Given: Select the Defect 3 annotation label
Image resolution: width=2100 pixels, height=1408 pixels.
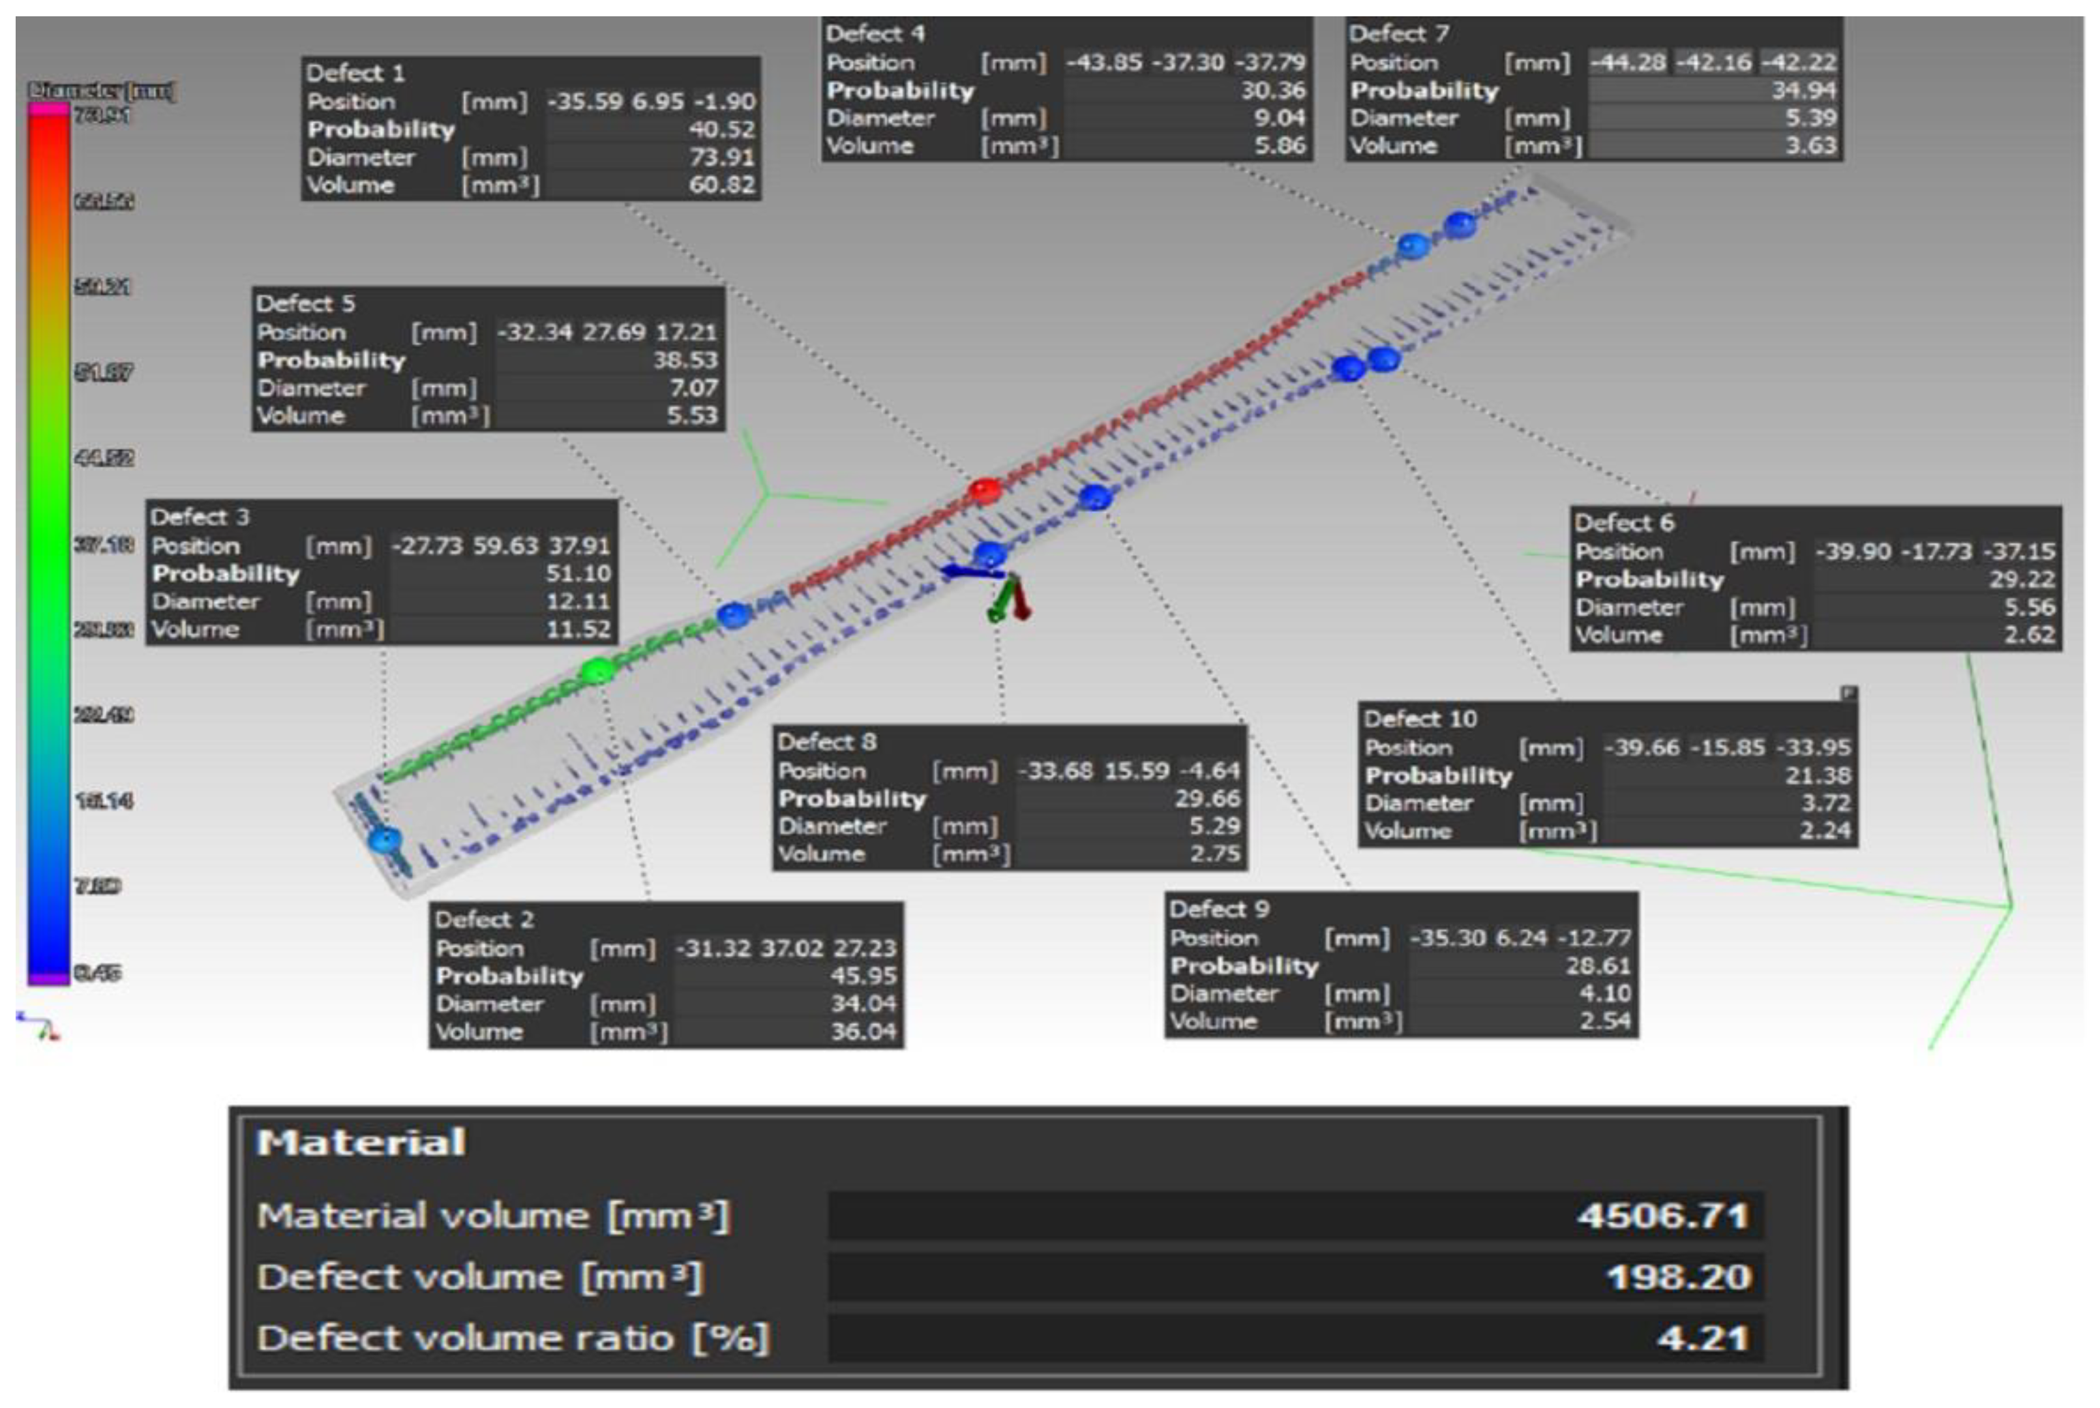Looking at the screenshot, I should pyautogui.click(x=200, y=517).
